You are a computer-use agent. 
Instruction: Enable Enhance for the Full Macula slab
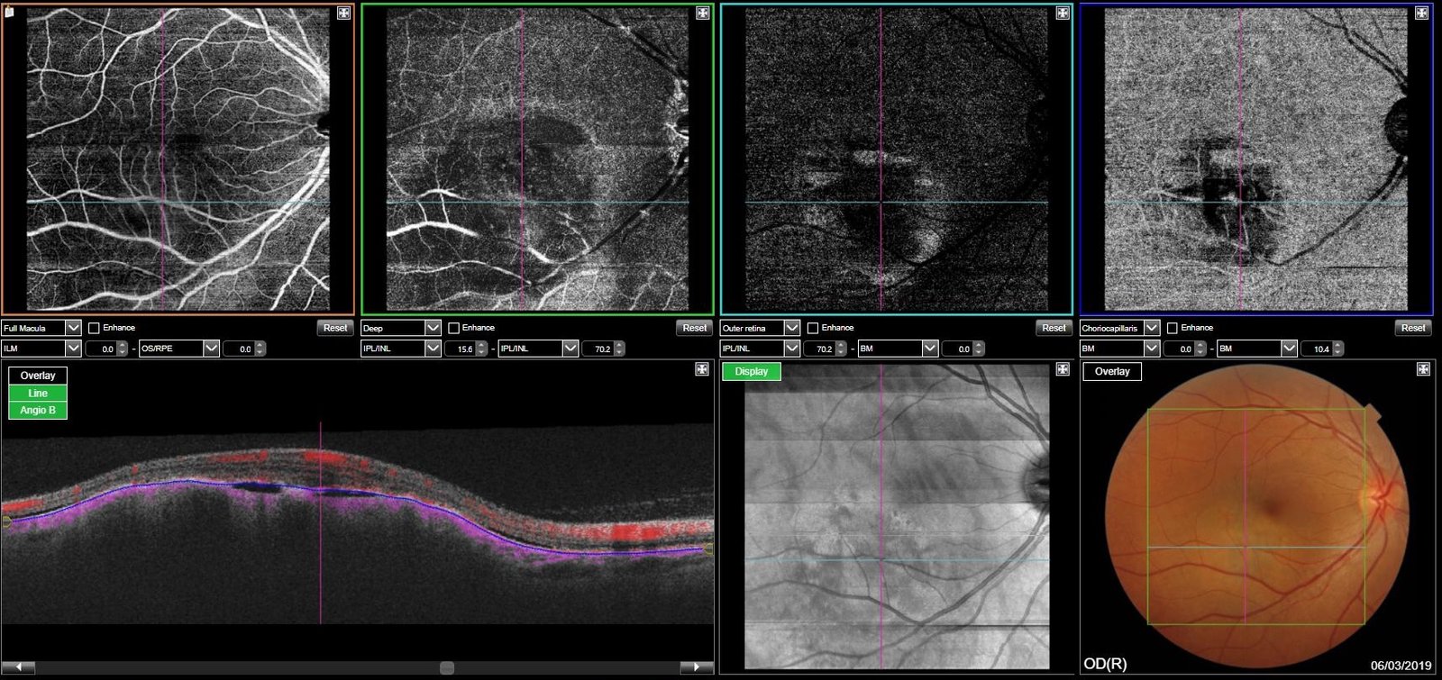coord(94,328)
